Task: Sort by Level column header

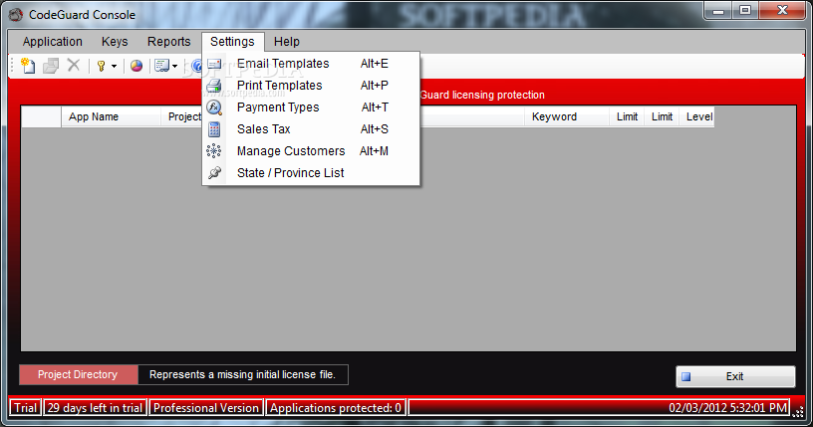Action: point(696,116)
